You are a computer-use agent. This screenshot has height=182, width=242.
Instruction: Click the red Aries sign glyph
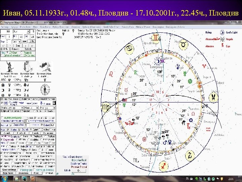coord(204,66)
